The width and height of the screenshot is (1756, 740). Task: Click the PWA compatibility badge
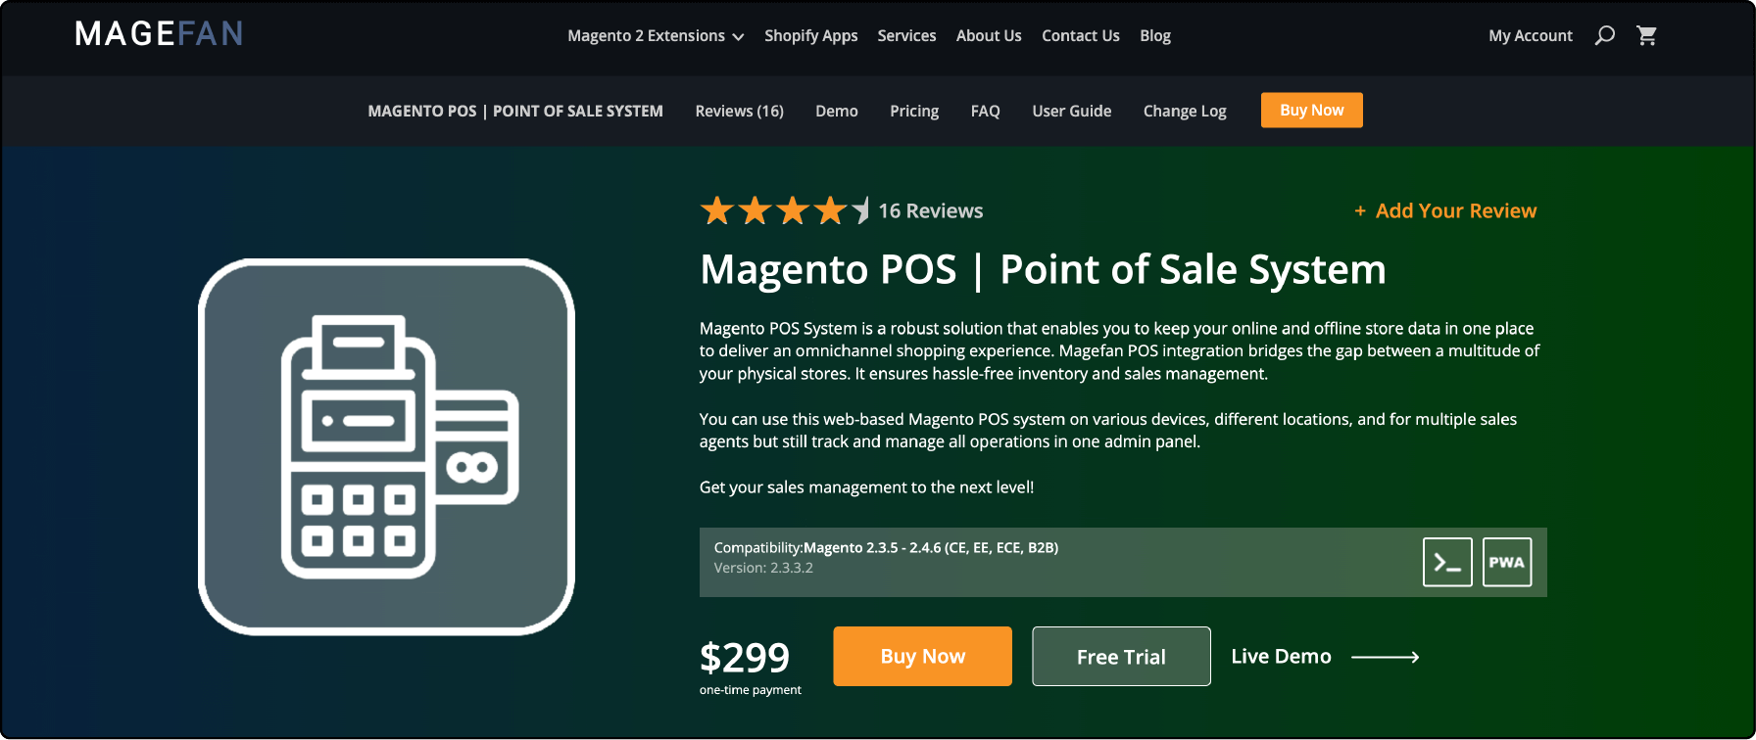point(1506,562)
